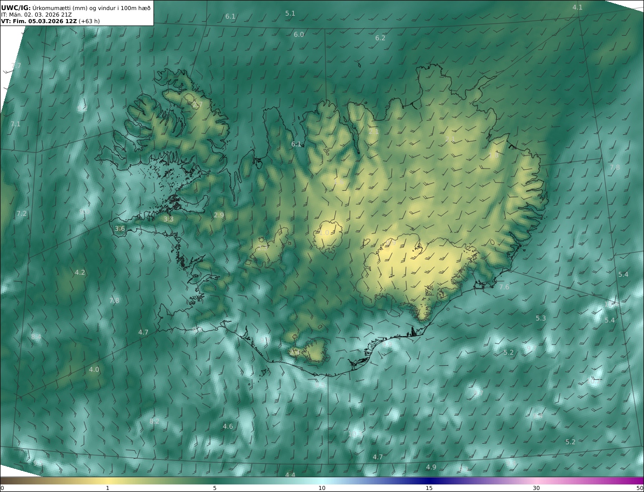Click the map value label 5.1
This screenshot has height=492, width=644.
coord(290,14)
